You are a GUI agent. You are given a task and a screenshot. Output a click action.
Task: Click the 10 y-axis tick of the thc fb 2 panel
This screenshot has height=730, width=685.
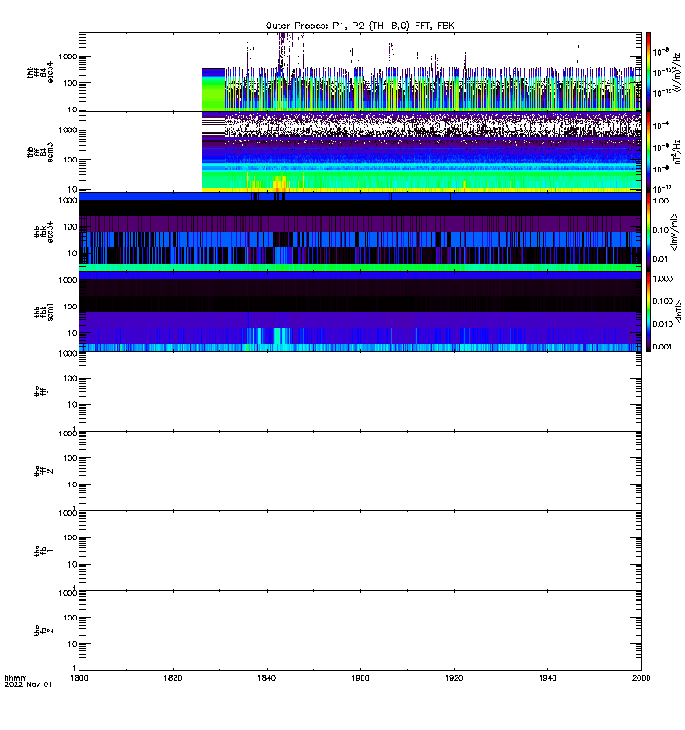[x=72, y=644]
